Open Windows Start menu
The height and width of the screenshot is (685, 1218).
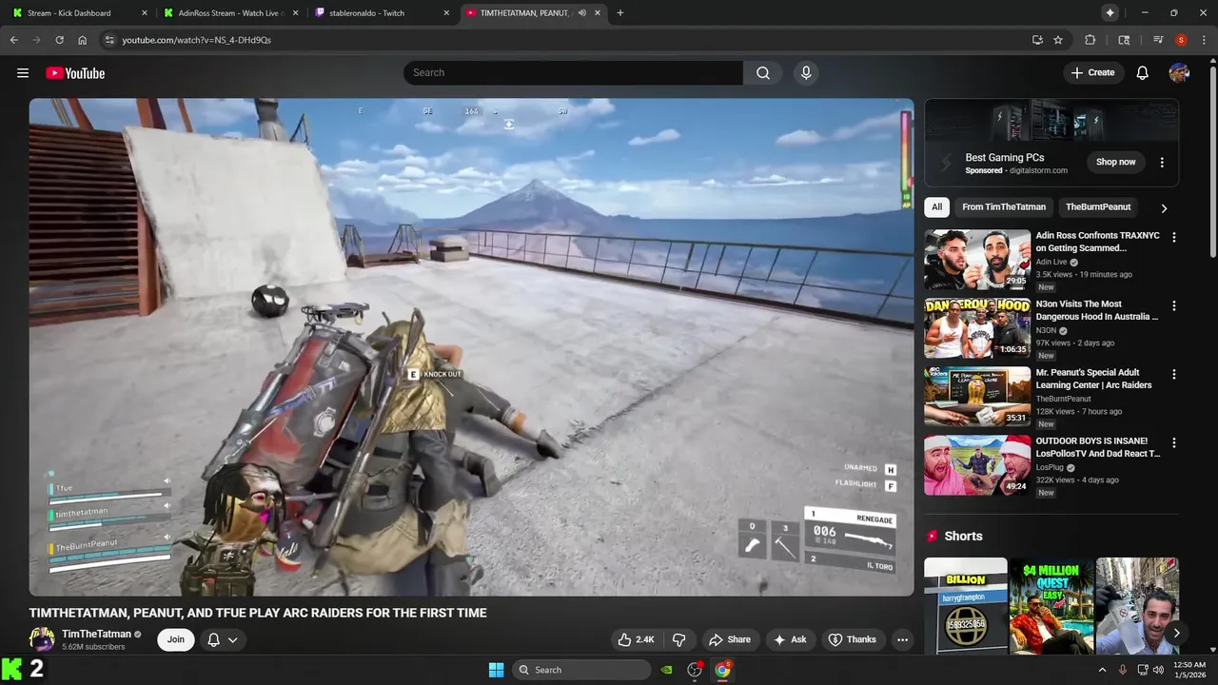click(x=496, y=670)
